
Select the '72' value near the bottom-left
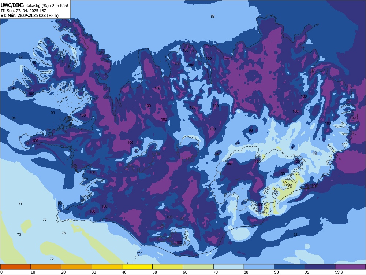point(52,259)
